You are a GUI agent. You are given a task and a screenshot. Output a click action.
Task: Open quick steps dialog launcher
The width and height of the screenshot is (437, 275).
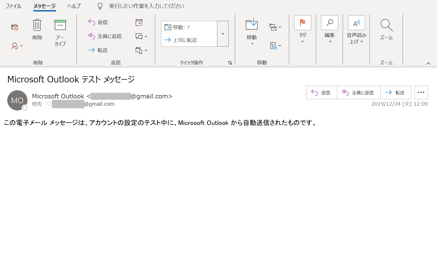[x=230, y=63]
